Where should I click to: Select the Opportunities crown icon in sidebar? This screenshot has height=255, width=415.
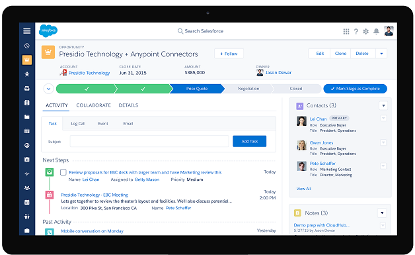click(26, 60)
